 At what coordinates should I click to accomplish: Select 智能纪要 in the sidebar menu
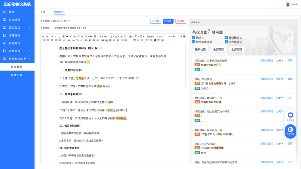17,74
